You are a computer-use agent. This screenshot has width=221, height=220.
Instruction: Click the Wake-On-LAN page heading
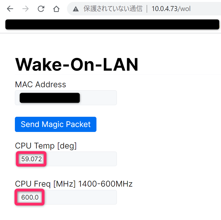click(x=77, y=64)
